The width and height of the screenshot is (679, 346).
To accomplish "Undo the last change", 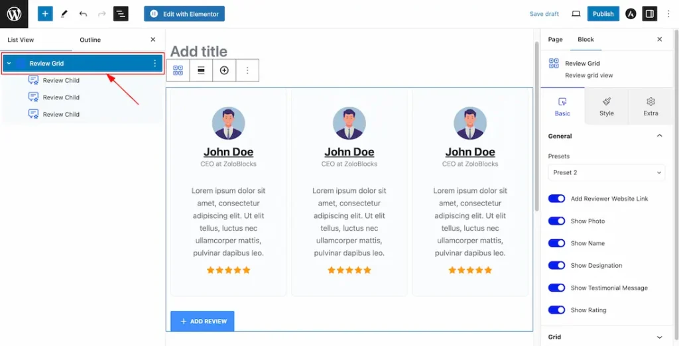I will tap(83, 14).
